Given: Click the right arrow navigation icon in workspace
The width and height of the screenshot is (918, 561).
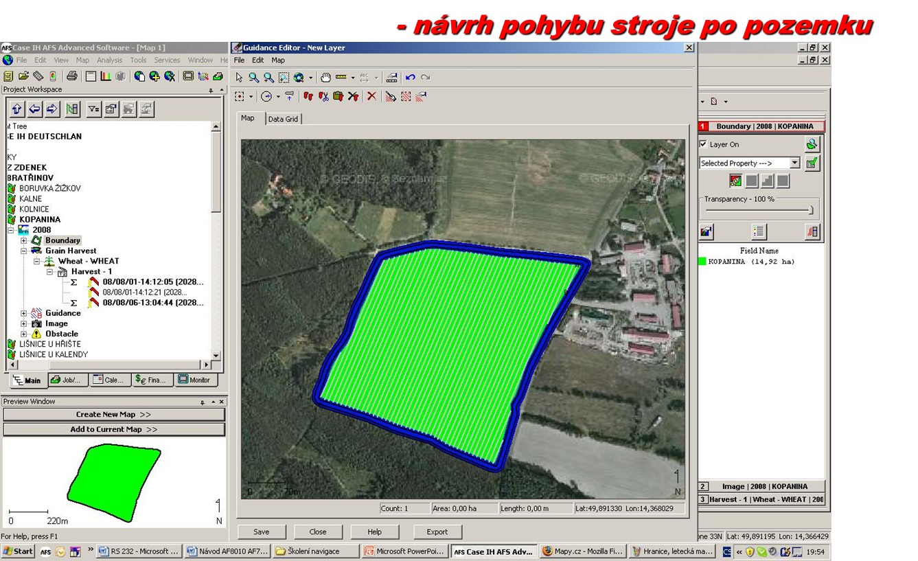Looking at the screenshot, I should coord(52,108).
